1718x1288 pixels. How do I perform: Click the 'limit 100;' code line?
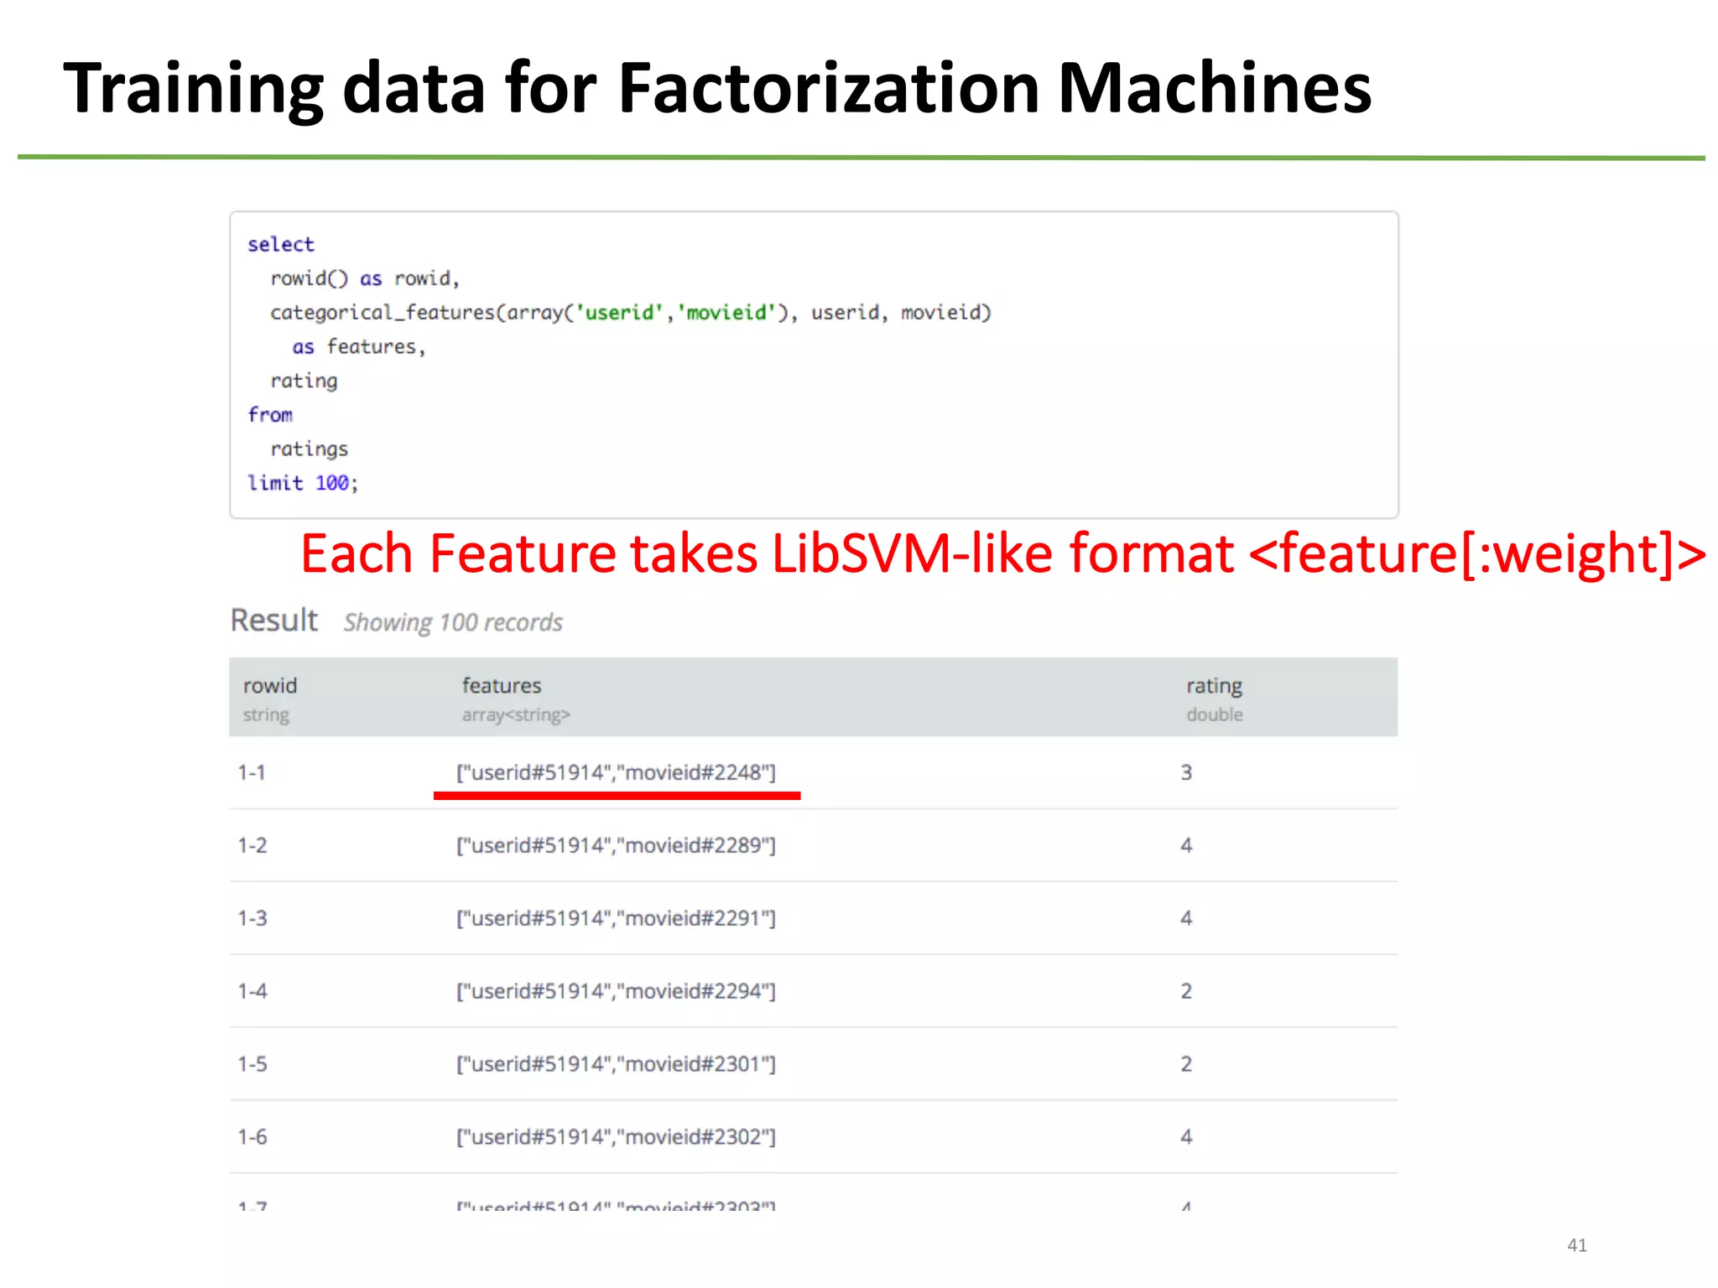click(x=303, y=483)
